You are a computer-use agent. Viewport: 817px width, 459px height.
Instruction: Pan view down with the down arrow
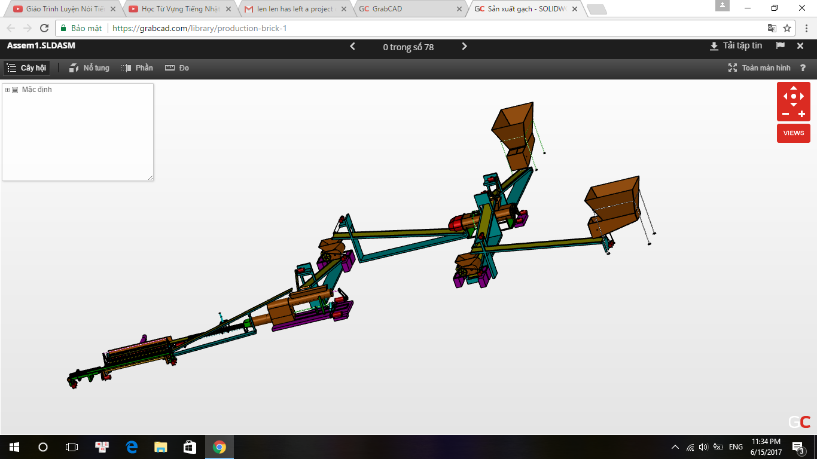coord(794,105)
